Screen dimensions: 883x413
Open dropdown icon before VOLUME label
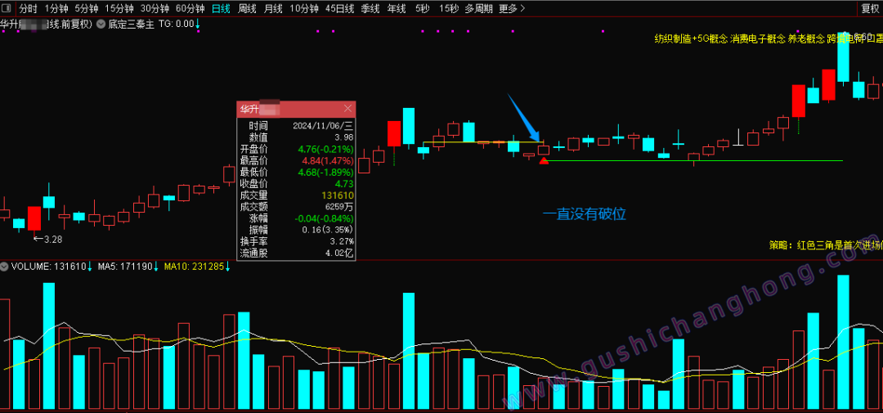coord(5,266)
